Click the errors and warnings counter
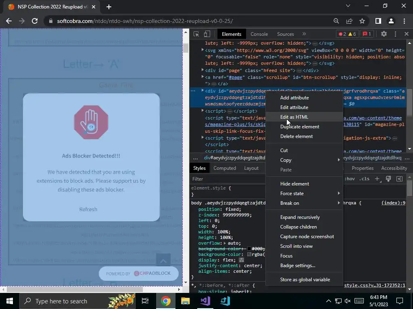Image resolution: width=413 pixels, height=309 pixels. [x=347, y=34]
